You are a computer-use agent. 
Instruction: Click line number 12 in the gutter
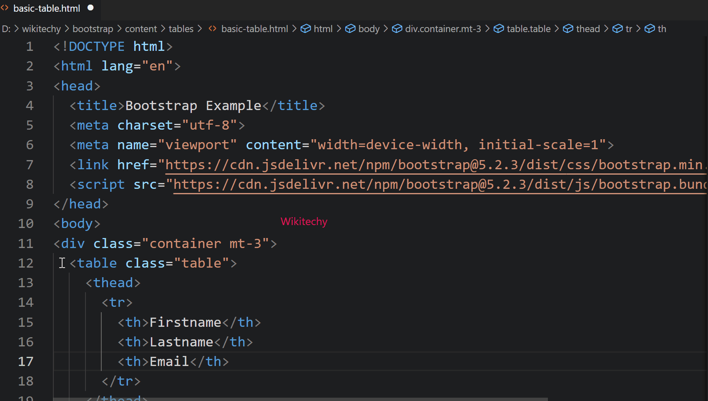pyautogui.click(x=26, y=263)
